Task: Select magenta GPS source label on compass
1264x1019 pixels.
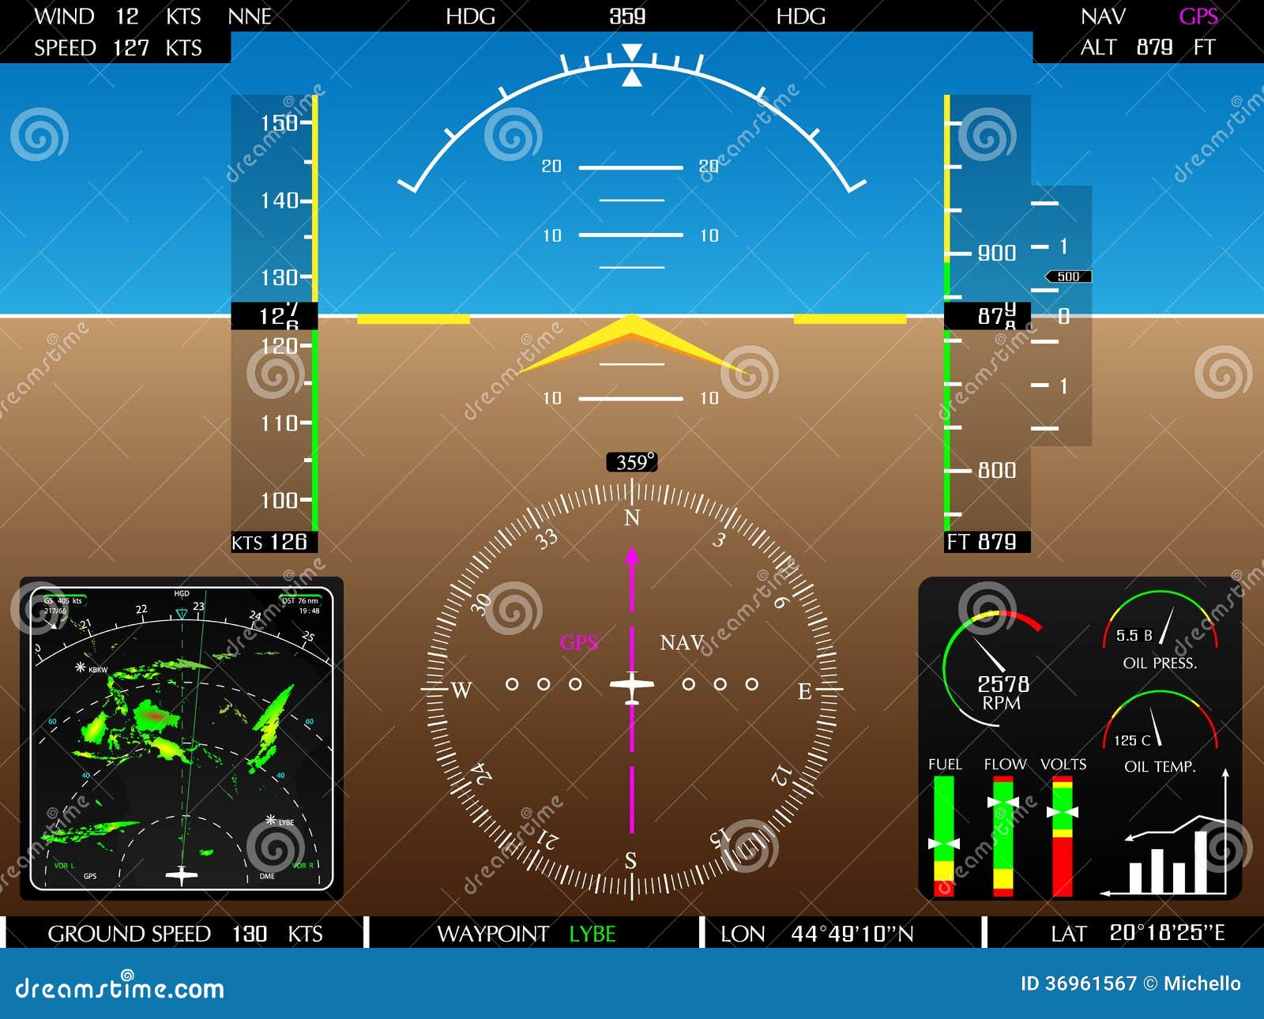Action: pos(579,642)
